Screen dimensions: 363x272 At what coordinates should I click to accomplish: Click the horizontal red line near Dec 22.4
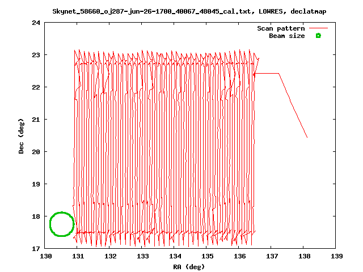click(x=267, y=74)
